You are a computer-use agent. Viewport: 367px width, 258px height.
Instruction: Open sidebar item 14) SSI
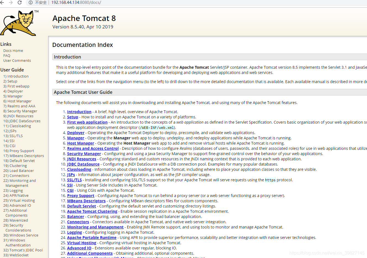pyautogui.click(x=9, y=141)
